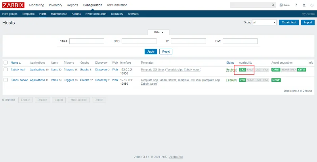Screen dimensions: 317x162
Task: Tick the checkbox for Zabbix server
Action: click(x=6, y=80)
